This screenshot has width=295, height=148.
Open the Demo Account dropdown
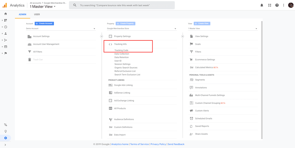(x=61, y=29)
